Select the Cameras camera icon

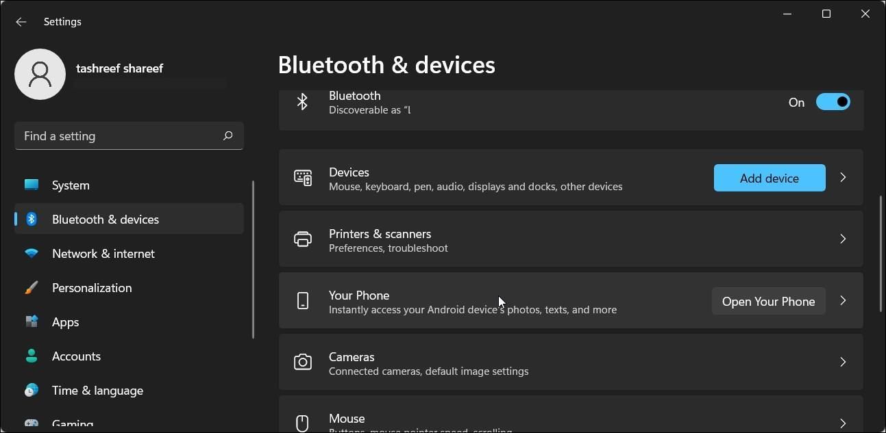[x=302, y=362]
